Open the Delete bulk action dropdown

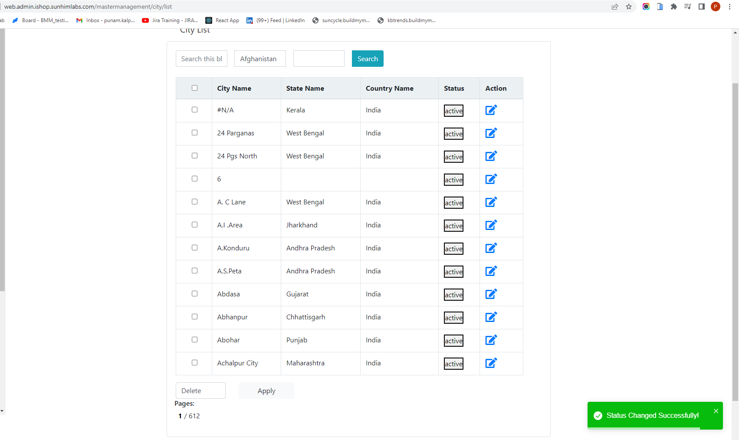(x=200, y=391)
